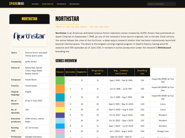Click the orange tagline quote under the title

(x=83, y=27)
